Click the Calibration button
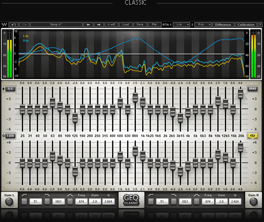Viewport: 264px width, 222px height. tap(246, 25)
